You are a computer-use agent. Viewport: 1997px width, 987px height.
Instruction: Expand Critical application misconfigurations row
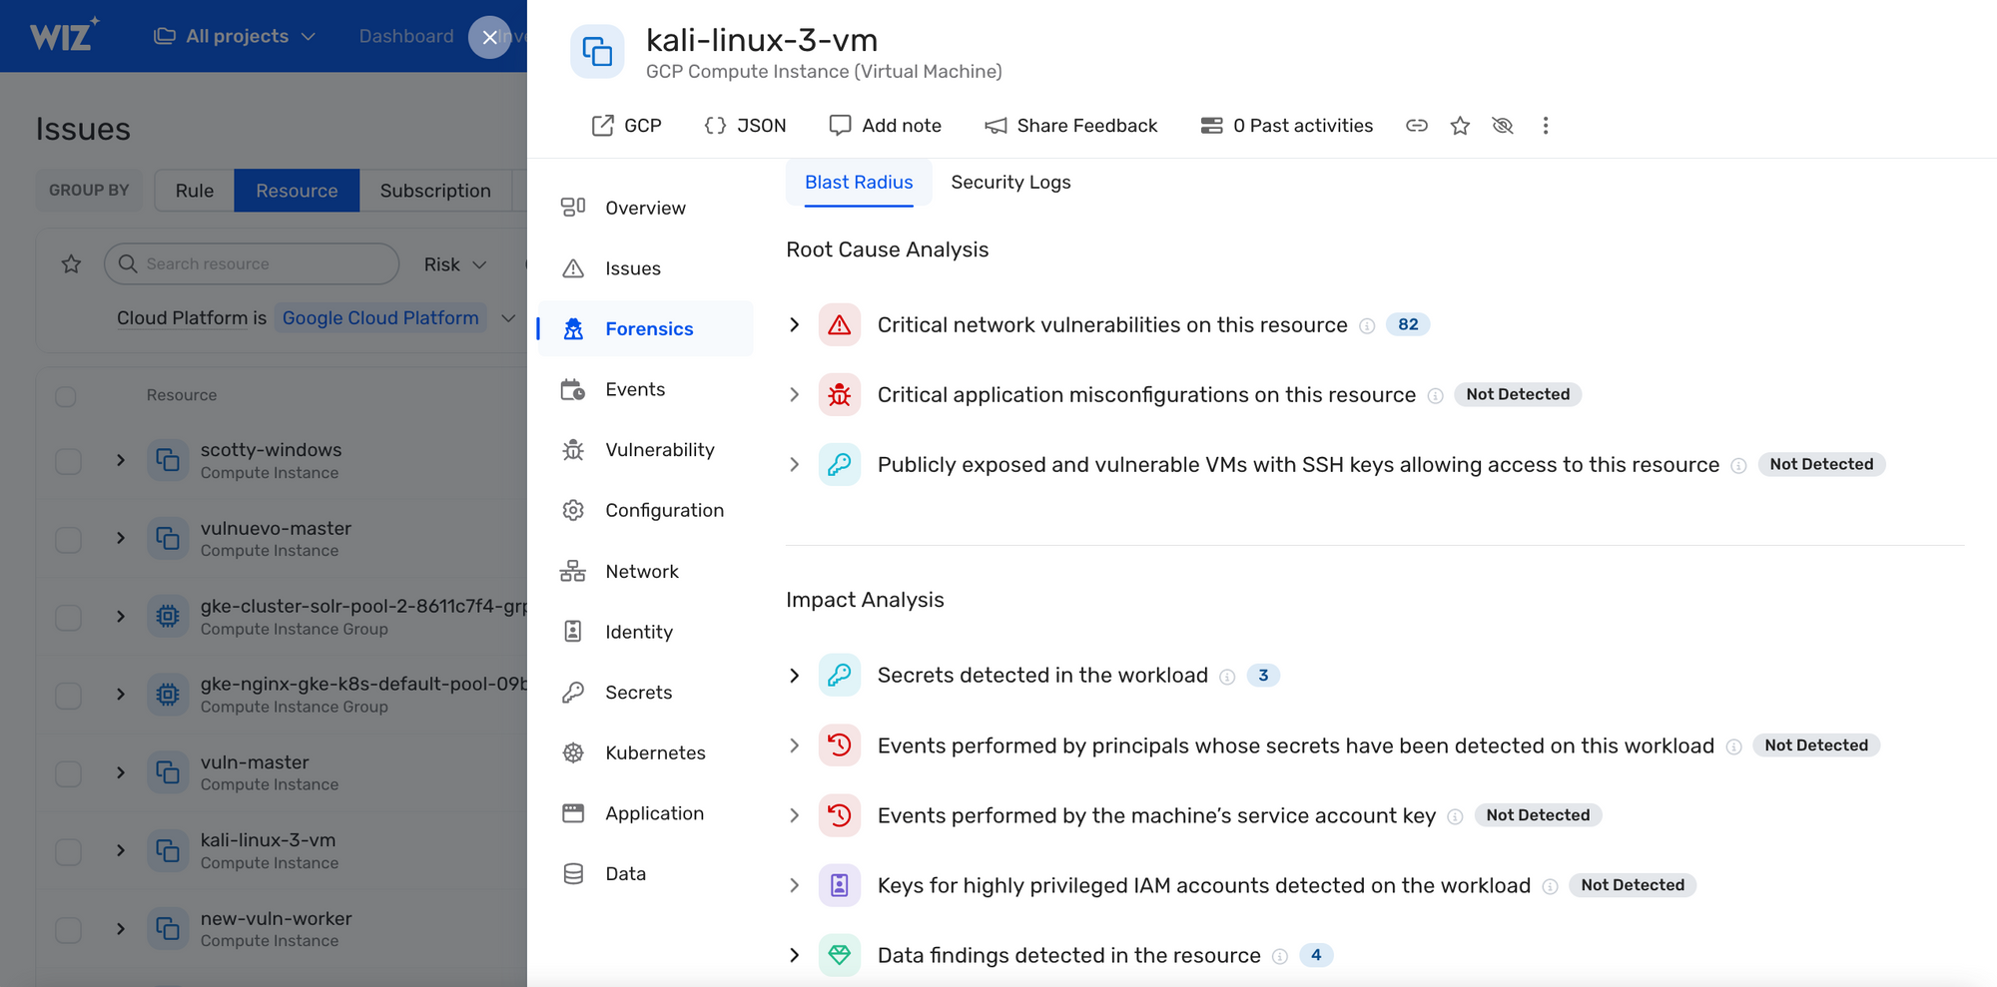tap(794, 394)
